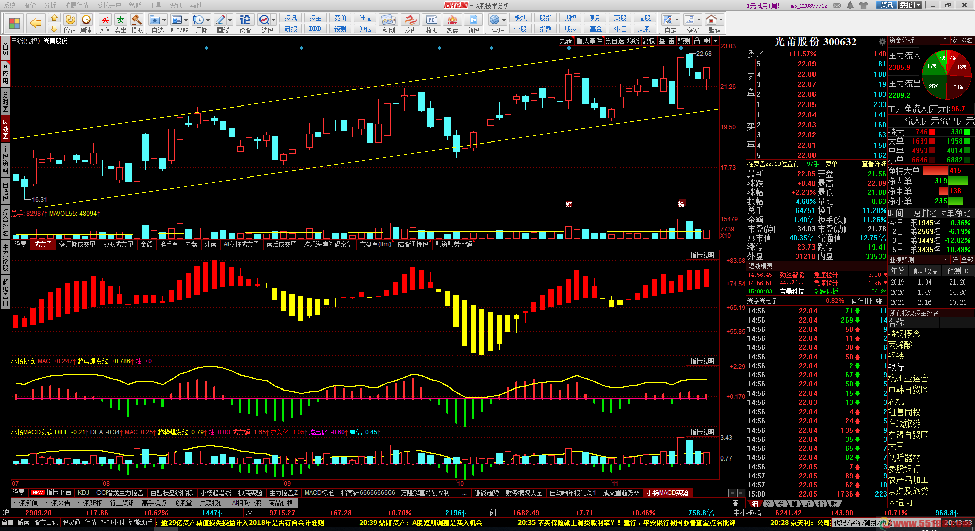This screenshot has width=975, height=531.
Task: Open 个股新闻 news tab
Action: (26, 503)
